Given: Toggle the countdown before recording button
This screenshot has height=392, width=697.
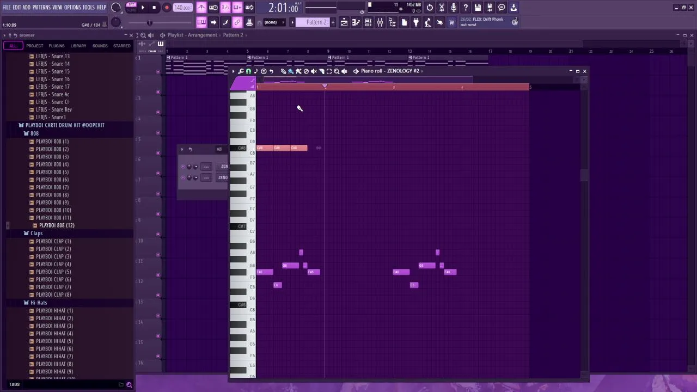Looking at the screenshot, I should click(225, 8).
